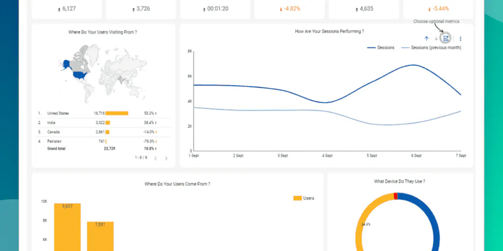
Task: Click the United States orange data bar
Action: 117,113
